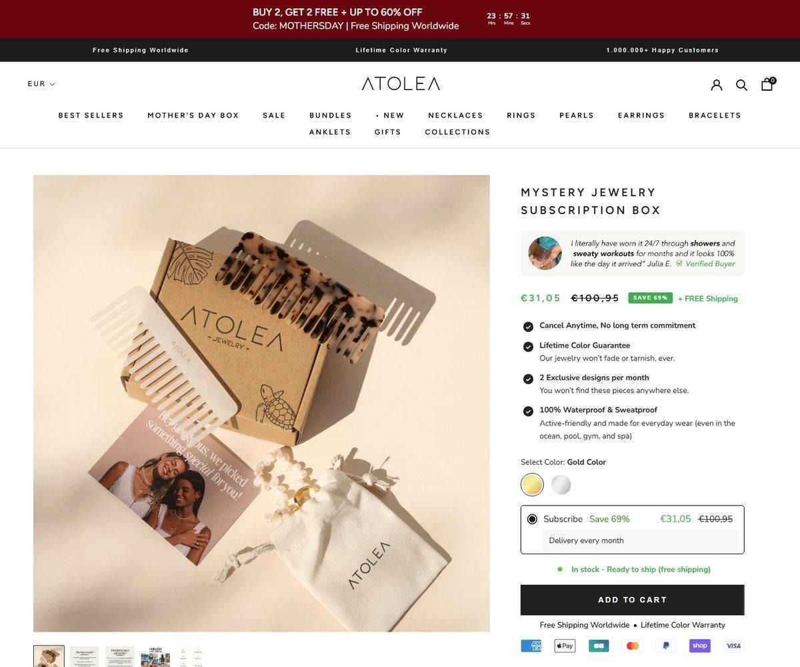Choose the gold color swatch
Viewport: 800px width, 667px height.
[x=532, y=485]
